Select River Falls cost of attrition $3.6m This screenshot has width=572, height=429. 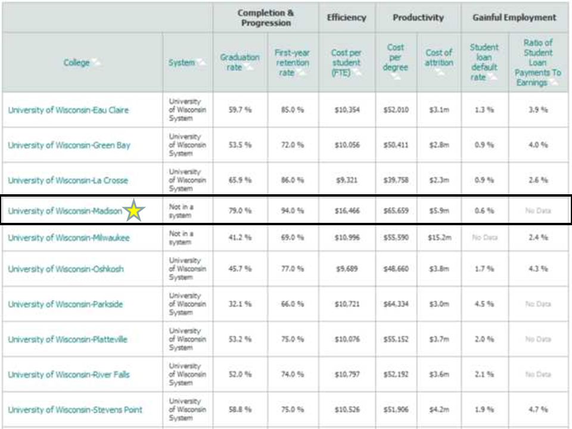tap(439, 374)
